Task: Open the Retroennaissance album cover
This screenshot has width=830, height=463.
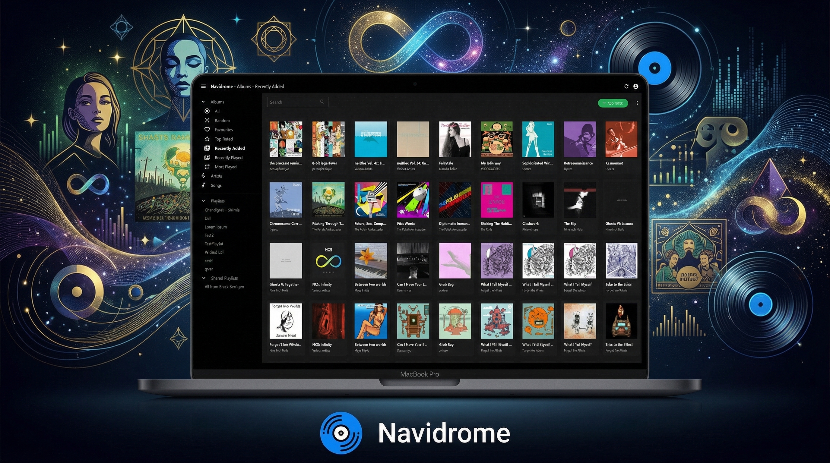Action: [580, 139]
